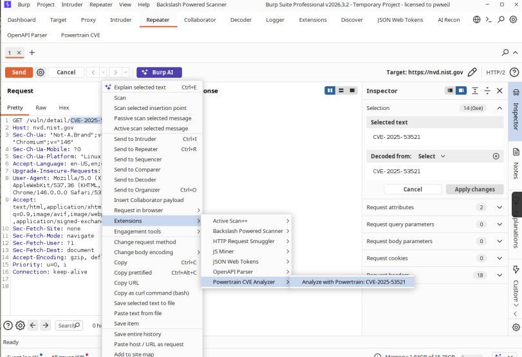Switch Inspector to second panel layout icon
The width and height of the screenshot is (522, 357).
[x=461, y=91]
